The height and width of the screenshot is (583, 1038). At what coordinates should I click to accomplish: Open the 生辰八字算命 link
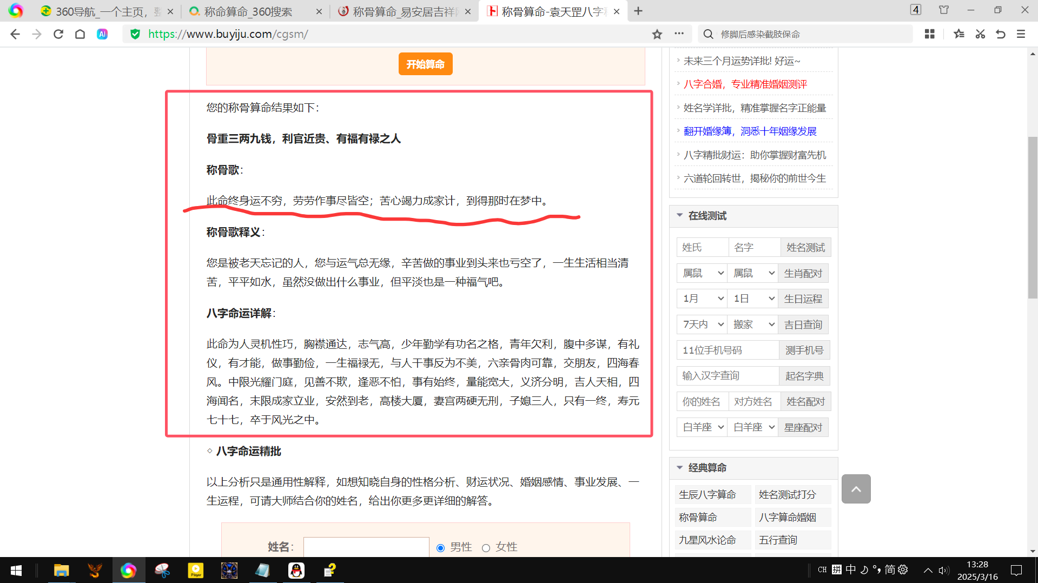pyautogui.click(x=708, y=494)
